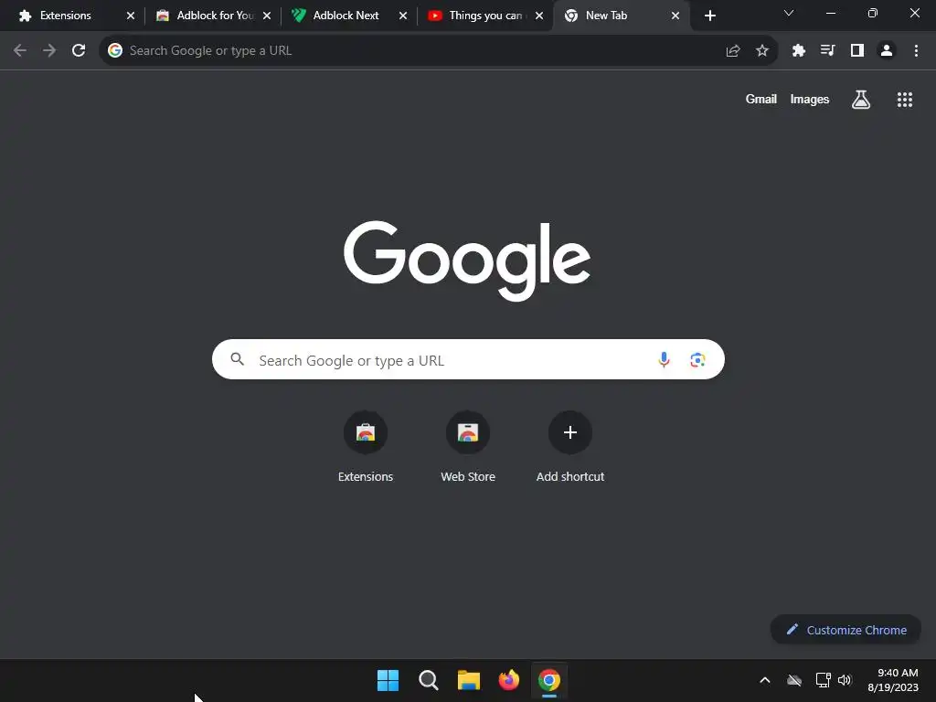This screenshot has height=702, width=936.
Task: Open the Chrome profile avatar
Action: pos(887,51)
